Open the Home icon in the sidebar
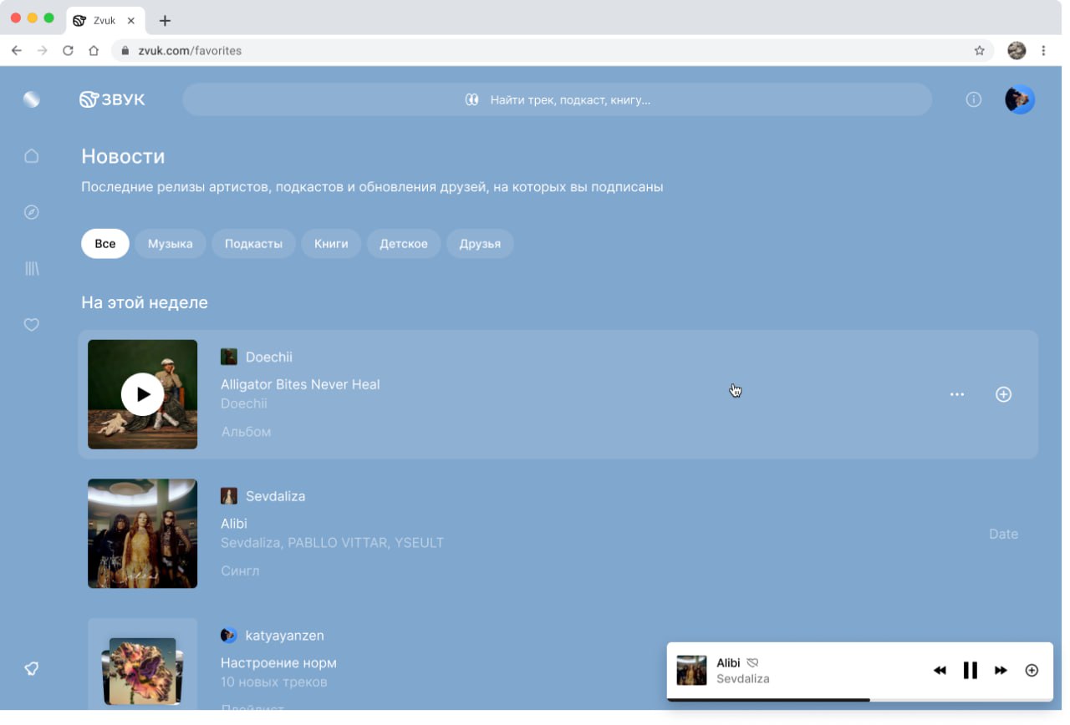 tap(32, 156)
